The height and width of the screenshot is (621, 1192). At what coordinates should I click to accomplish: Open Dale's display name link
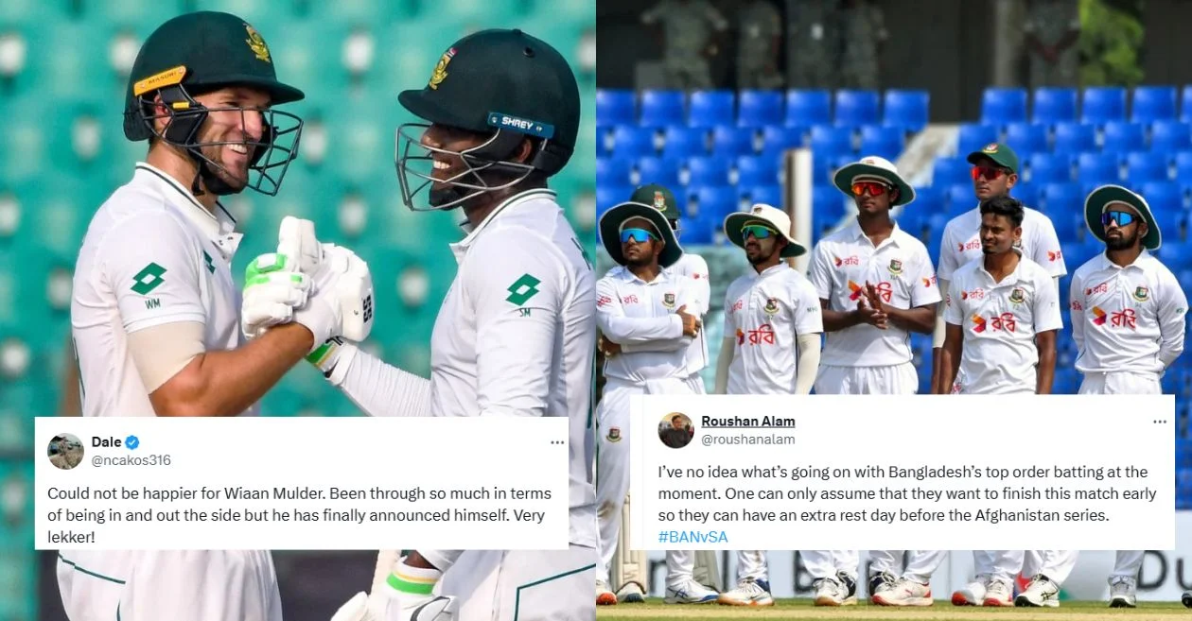(107, 442)
